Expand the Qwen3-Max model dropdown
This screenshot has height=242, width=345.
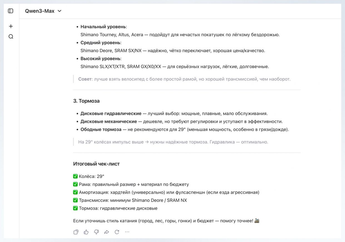click(x=43, y=11)
